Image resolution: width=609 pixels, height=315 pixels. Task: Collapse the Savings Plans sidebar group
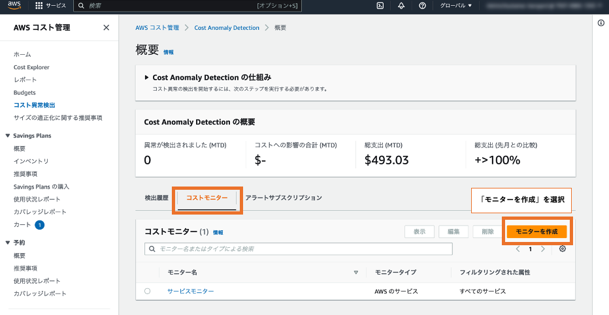[7, 136]
